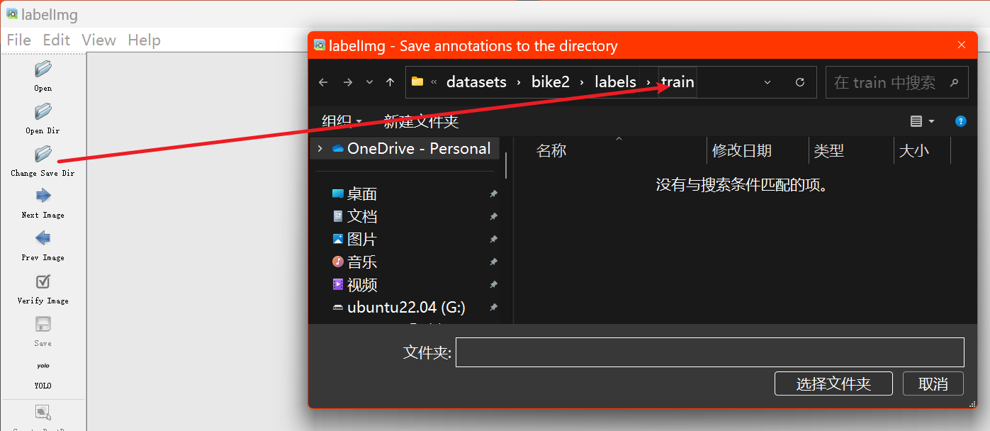Confirm with the 选择文件夹 button
The height and width of the screenshot is (431, 990).
tap(833, 384)
